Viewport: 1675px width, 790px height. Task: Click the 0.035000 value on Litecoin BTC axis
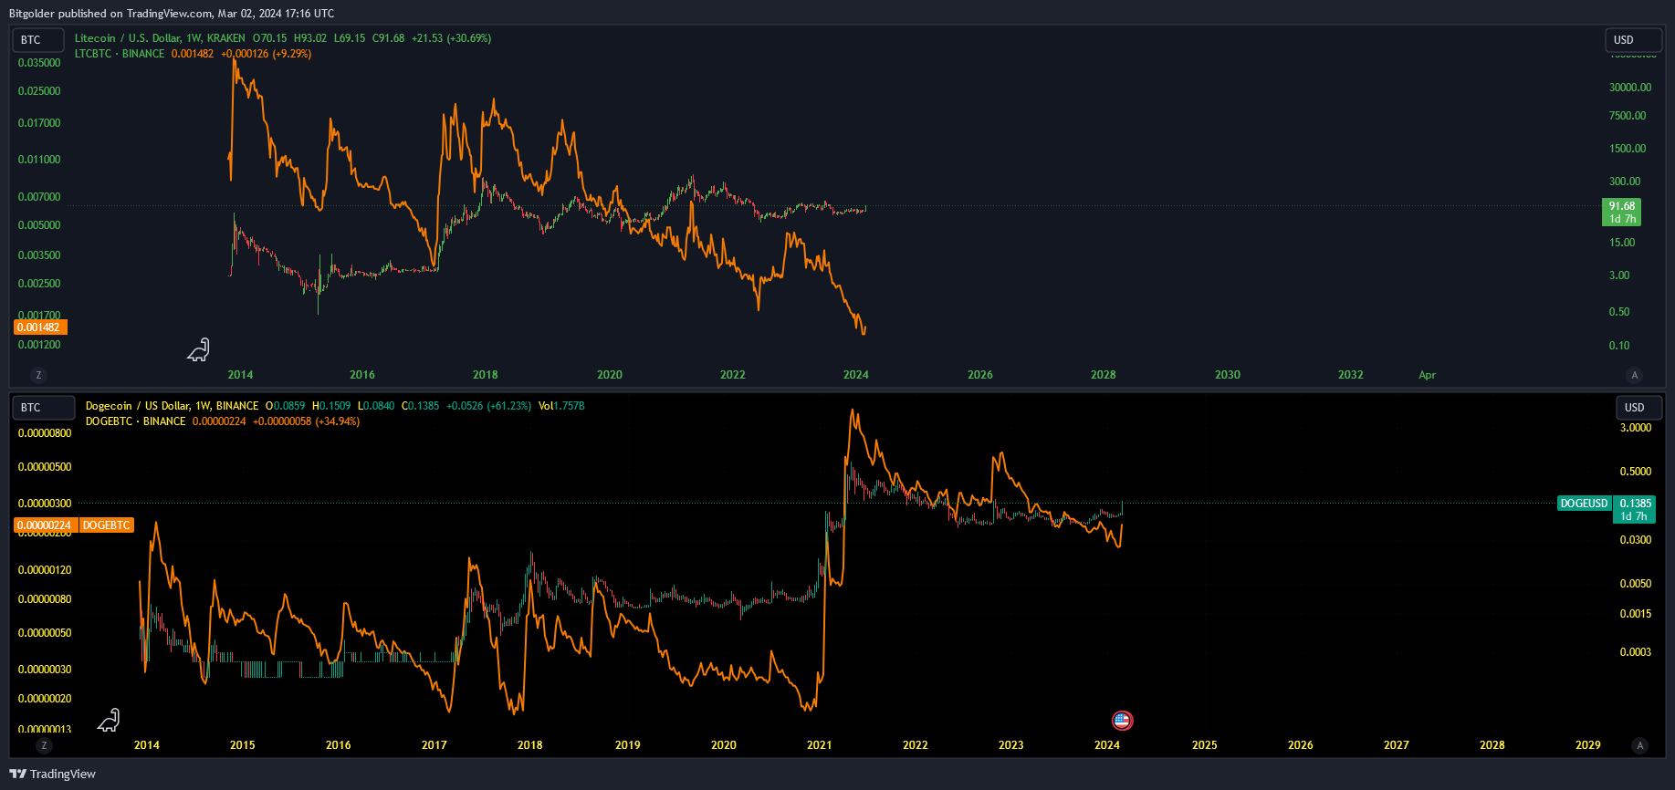click(39, 63)
